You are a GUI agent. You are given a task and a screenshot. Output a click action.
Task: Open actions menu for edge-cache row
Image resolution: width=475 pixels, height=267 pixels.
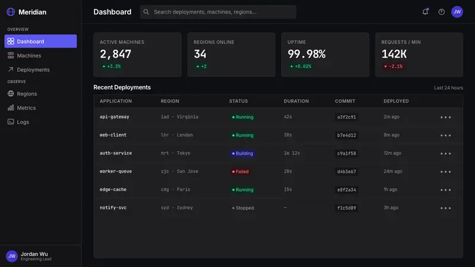tap(445, 190)
